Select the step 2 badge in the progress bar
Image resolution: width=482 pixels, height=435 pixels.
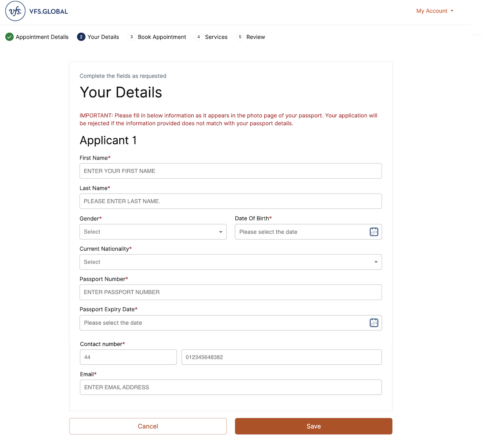coord(81,37)
